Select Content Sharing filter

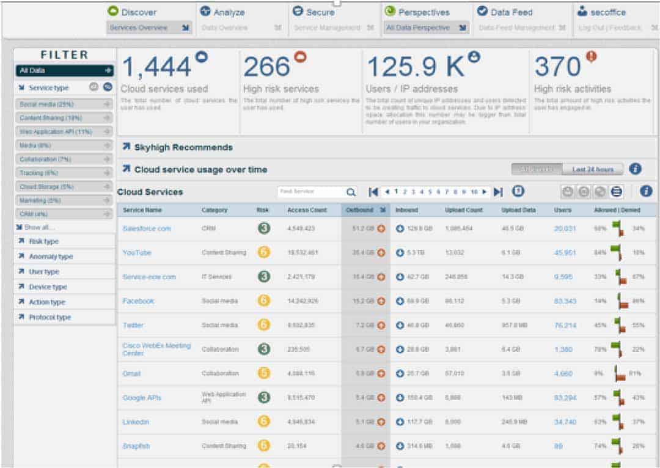[x=64, y=118]
